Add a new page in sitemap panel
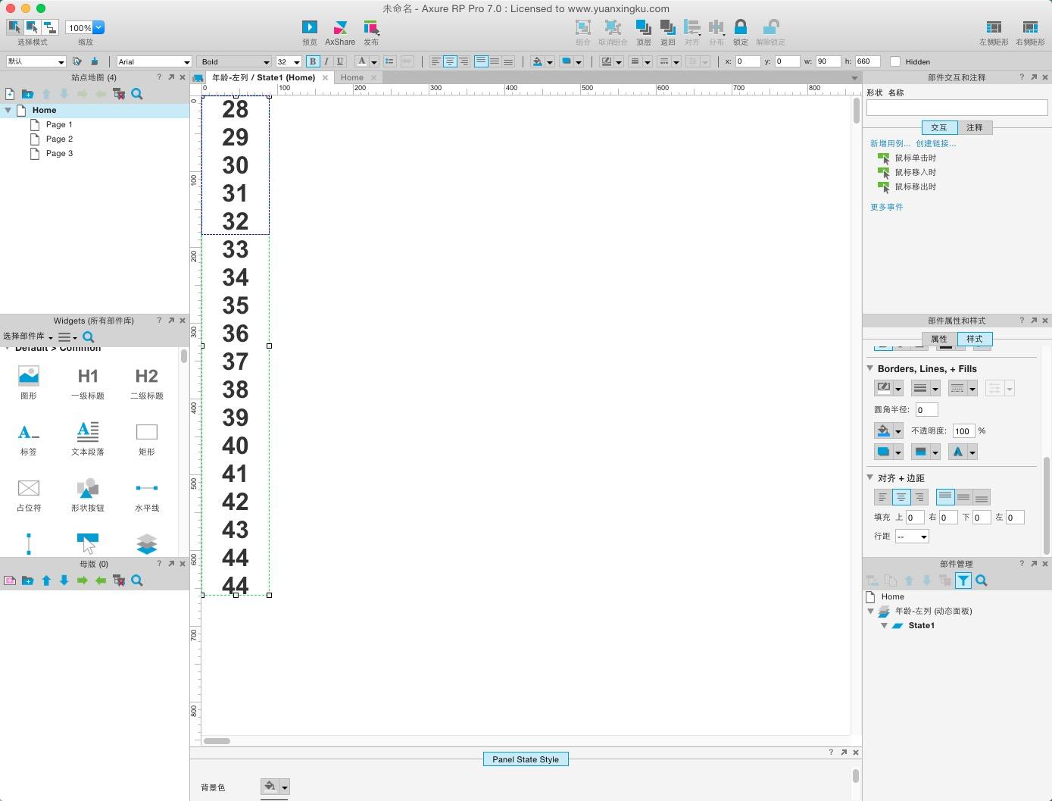1052x801 pixels. point(10,94)
